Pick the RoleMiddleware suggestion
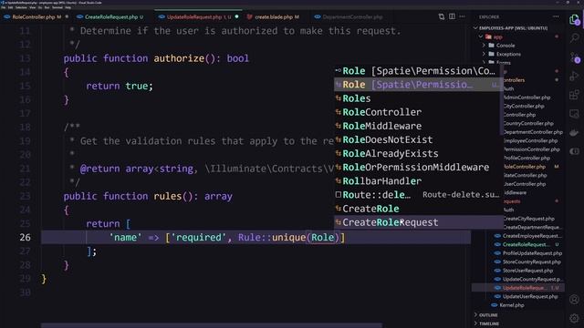The width and height of the screenshot is (584, 328). pos(418,126)
